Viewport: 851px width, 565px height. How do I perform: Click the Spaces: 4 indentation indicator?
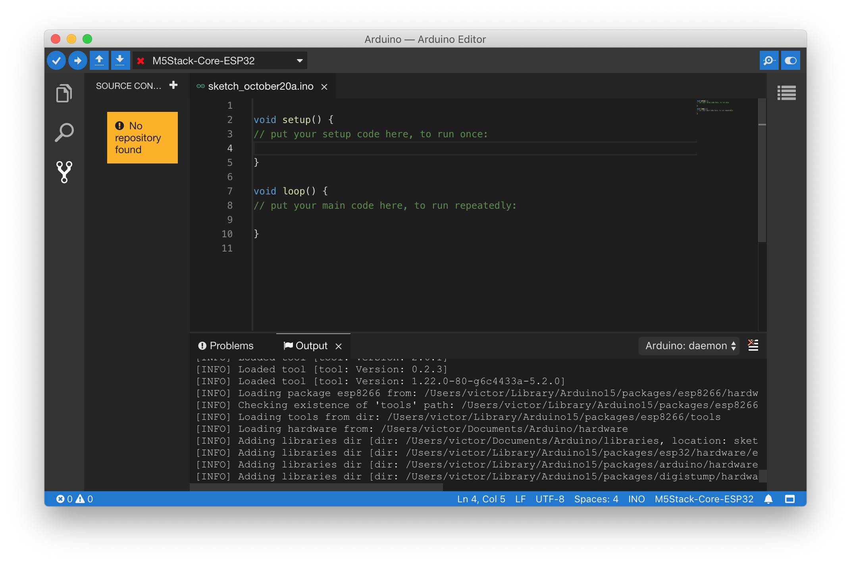[x=596, y=499]
